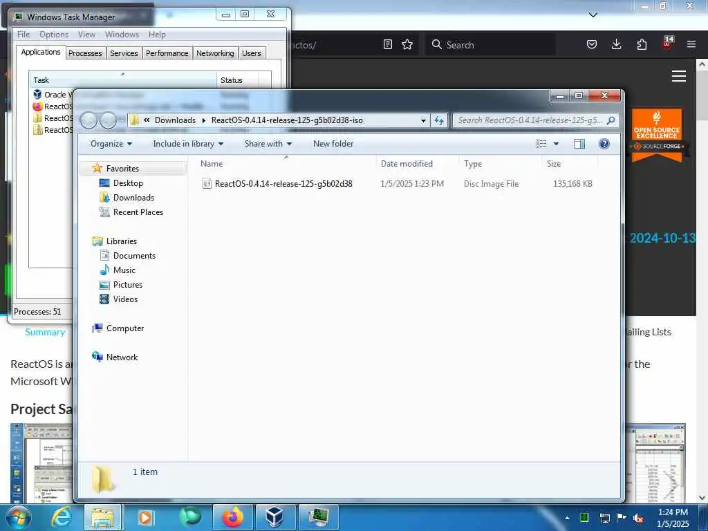The width and height of the screenshot is (708, 531).
Task: Toggle the Explorer preview pane
Action: pyautogui.click(x=579, y=144)
